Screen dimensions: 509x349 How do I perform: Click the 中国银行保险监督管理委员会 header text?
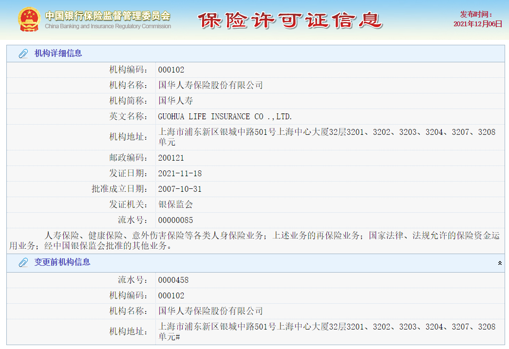click(x=108, y=16)
